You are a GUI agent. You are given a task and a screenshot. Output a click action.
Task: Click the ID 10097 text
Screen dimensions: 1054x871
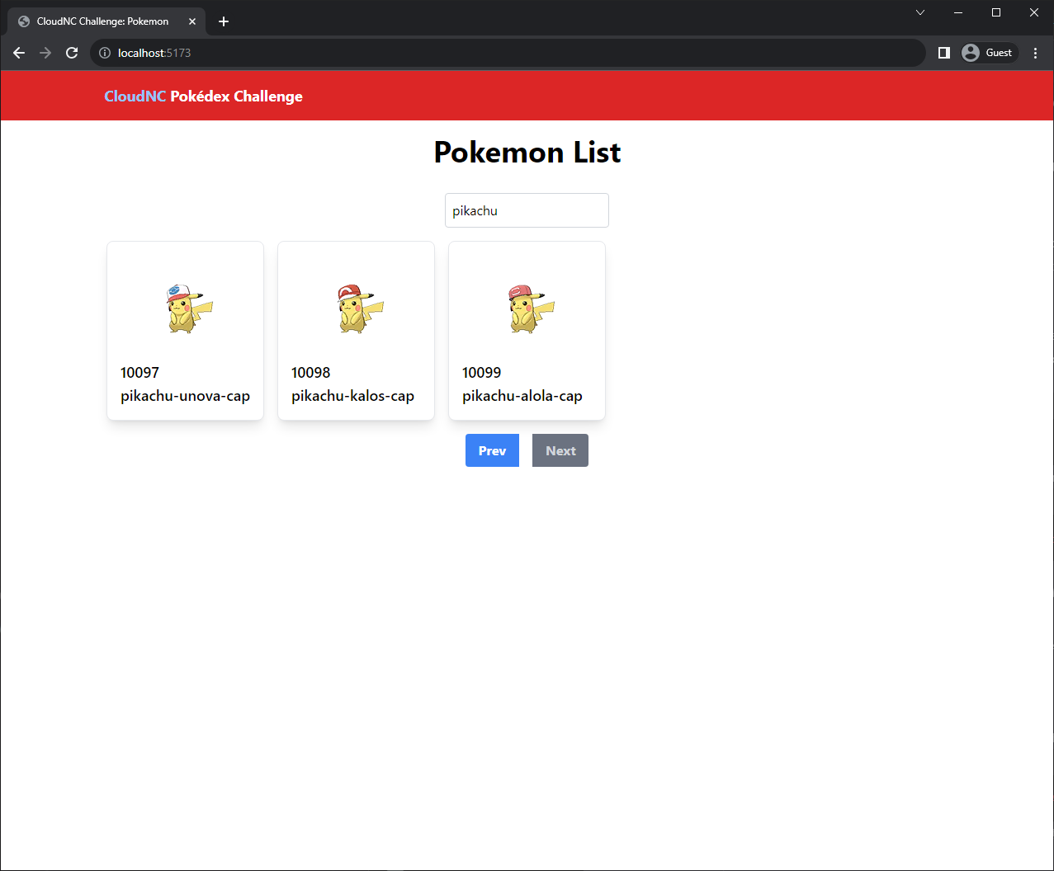tap(139, 373)
